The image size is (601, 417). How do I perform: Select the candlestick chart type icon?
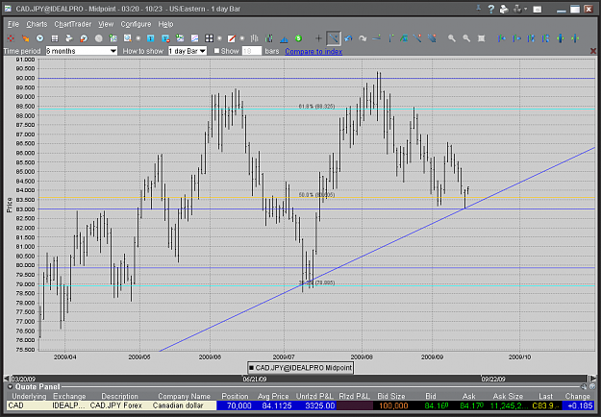(x=269, y=38)
